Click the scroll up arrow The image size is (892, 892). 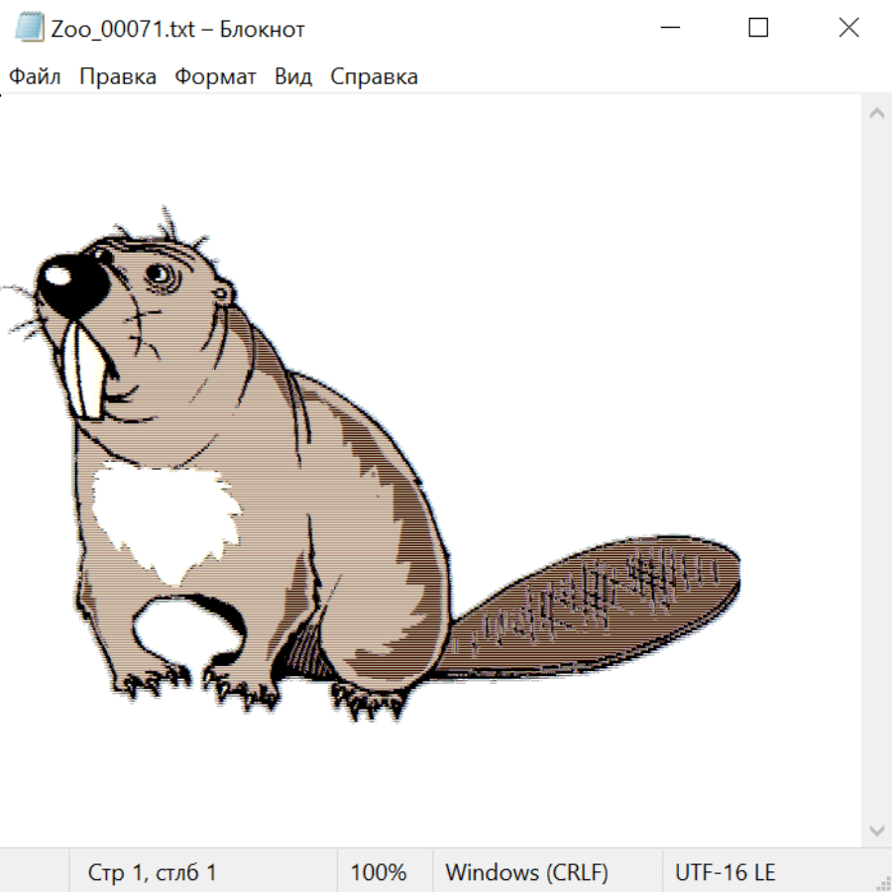pyautogui.click(x=876, y=114)
